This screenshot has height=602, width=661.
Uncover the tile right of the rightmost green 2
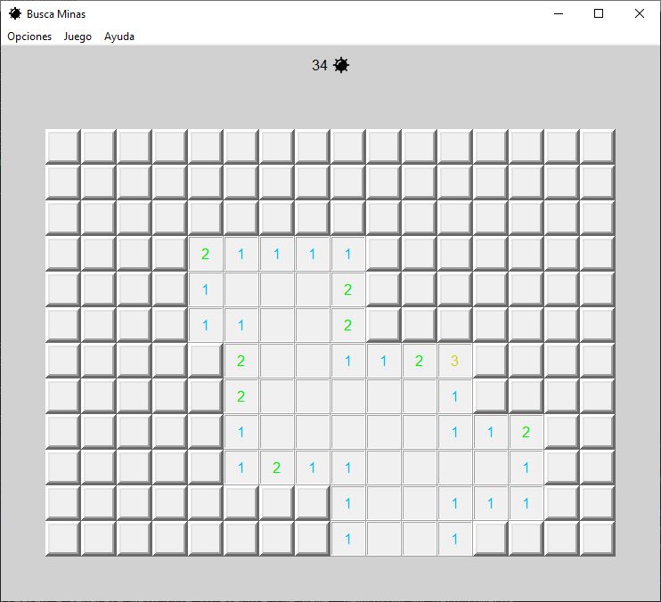[x=562, y=432]
